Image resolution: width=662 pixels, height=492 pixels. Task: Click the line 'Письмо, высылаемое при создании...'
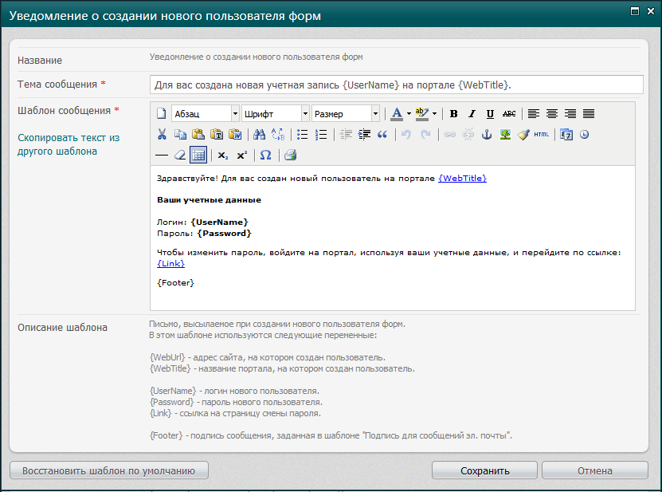pyautogui.click(x=277, y=325)
